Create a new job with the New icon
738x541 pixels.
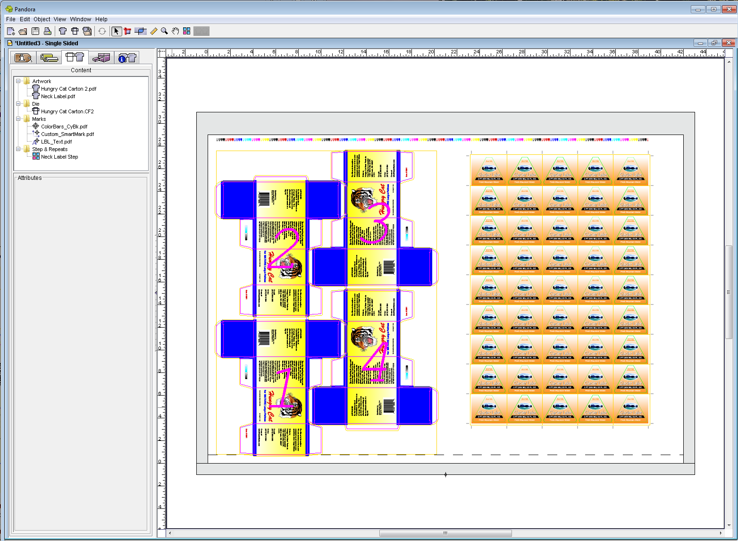11,31
